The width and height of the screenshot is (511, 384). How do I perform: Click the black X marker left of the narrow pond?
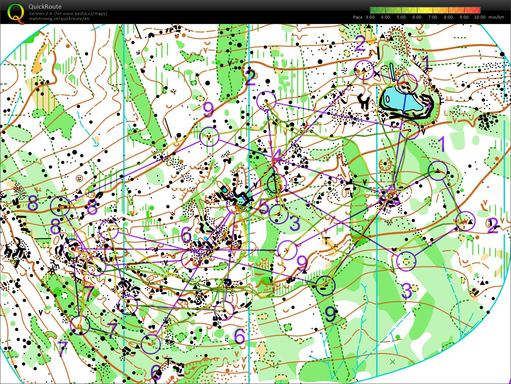click(377, 73)
